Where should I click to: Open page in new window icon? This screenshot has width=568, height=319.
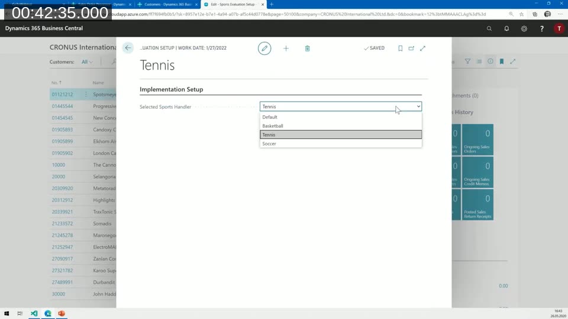411,48
